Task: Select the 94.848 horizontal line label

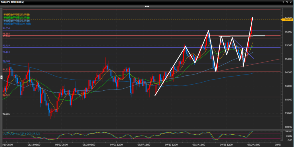Action: 6,61
